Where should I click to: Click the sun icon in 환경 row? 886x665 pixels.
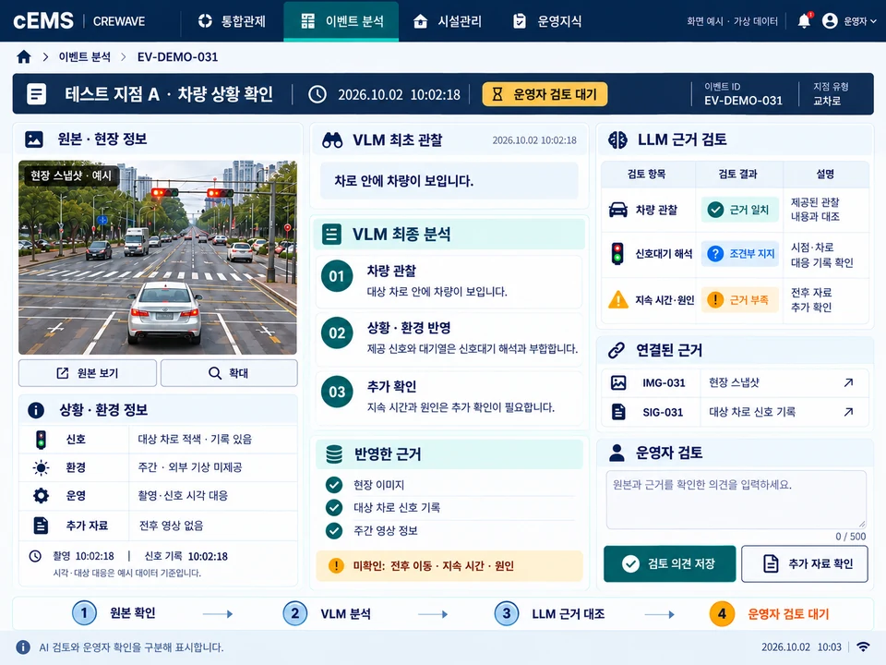(x=41, y=467)
